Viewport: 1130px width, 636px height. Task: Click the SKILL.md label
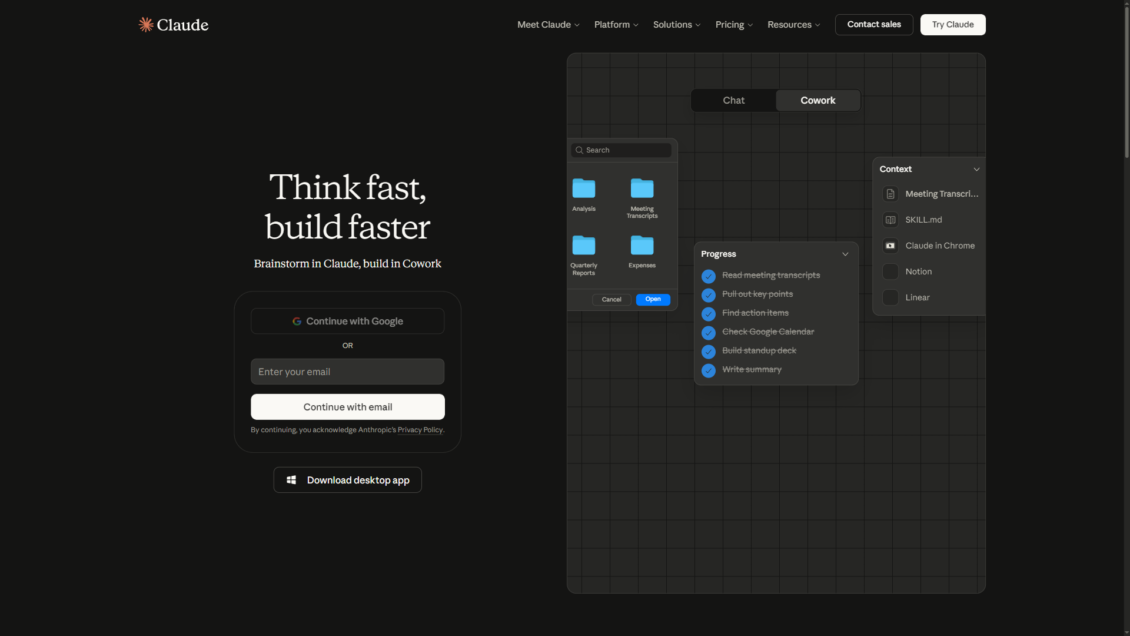pyautogui.click(x=923, y=220)
